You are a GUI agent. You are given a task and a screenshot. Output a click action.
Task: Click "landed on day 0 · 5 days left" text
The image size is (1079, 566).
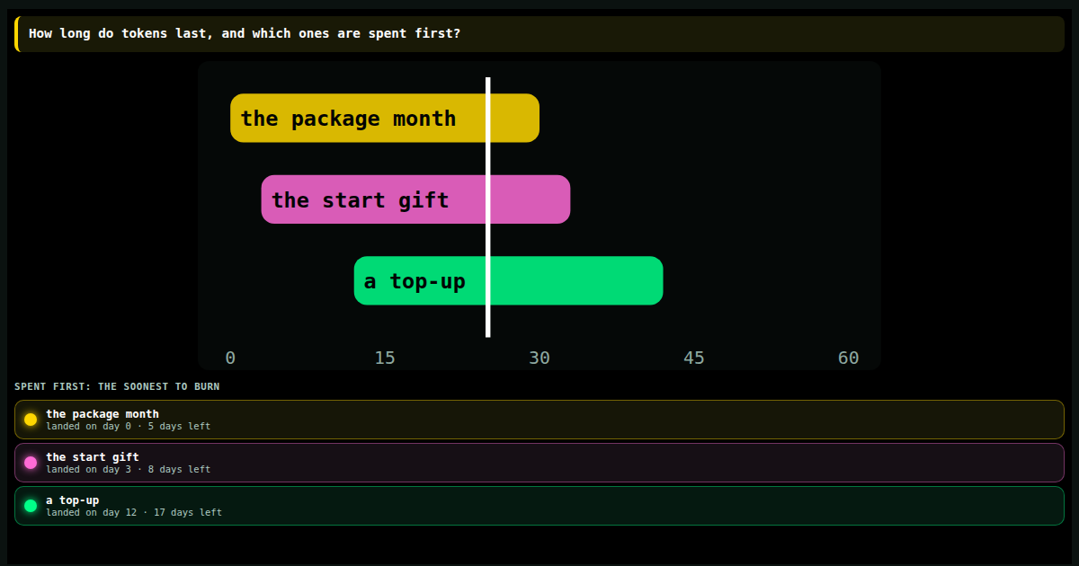click(129, 426)
